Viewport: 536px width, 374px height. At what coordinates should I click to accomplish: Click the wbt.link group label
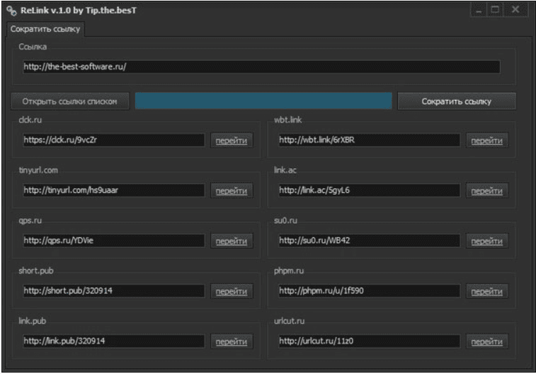(x=288, y=120)
